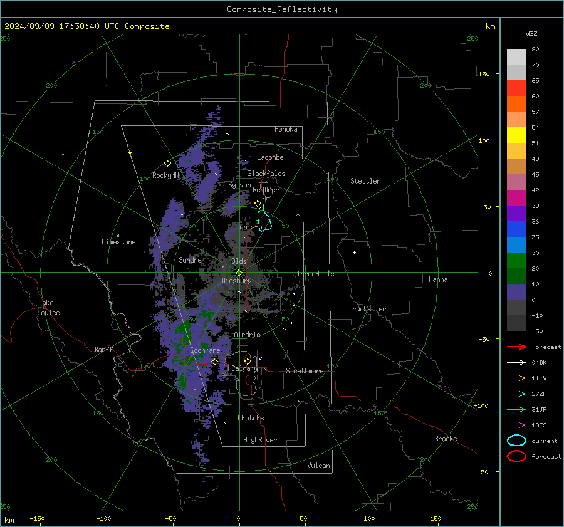This screenshot has height=527, width=564.
Task: Click the 30 dBZ blue color swatch
Action: click(516, 244)
